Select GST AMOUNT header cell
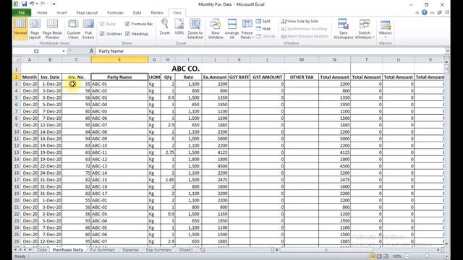The height and width of the screenshot is (260, 463). [267, 77]
